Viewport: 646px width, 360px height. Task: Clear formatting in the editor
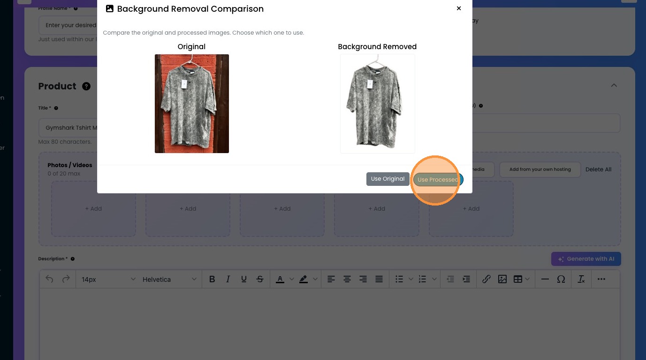pos(581,279)
